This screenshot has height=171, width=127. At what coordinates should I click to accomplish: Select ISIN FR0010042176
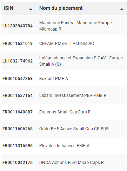18,163
